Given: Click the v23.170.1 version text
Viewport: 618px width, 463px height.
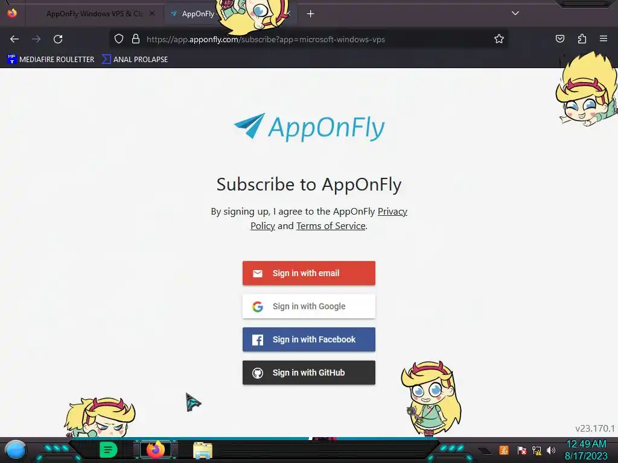Looking at the screenshot, I should (595, 429).
